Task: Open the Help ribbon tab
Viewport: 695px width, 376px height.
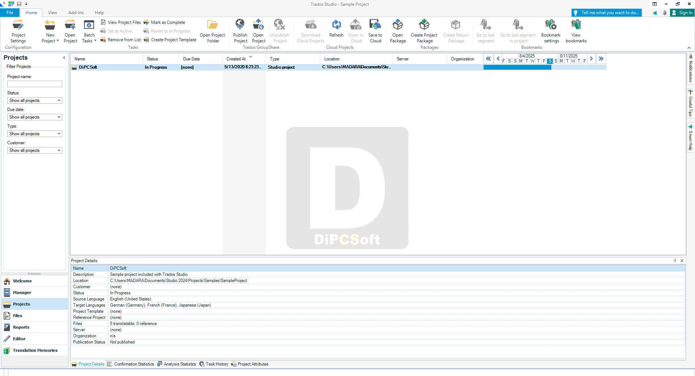Action: [99, 13]
